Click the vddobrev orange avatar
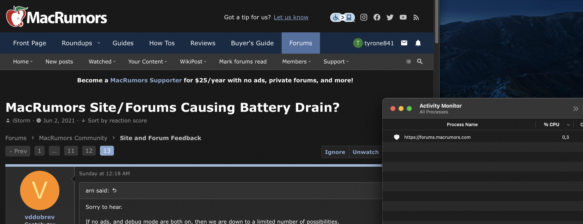583x224 pixels. click(40, 190)
